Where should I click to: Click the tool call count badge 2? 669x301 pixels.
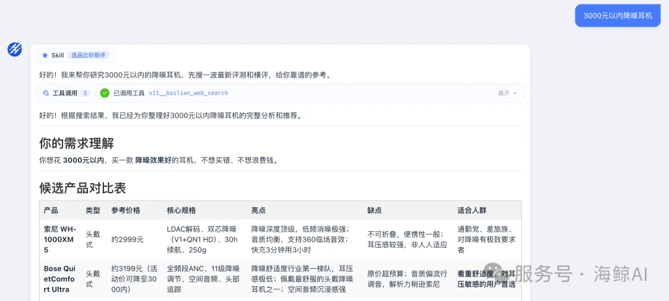(x=85, y=93)
